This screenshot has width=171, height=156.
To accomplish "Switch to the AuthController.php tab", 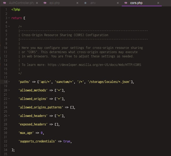I will (20, 3).
